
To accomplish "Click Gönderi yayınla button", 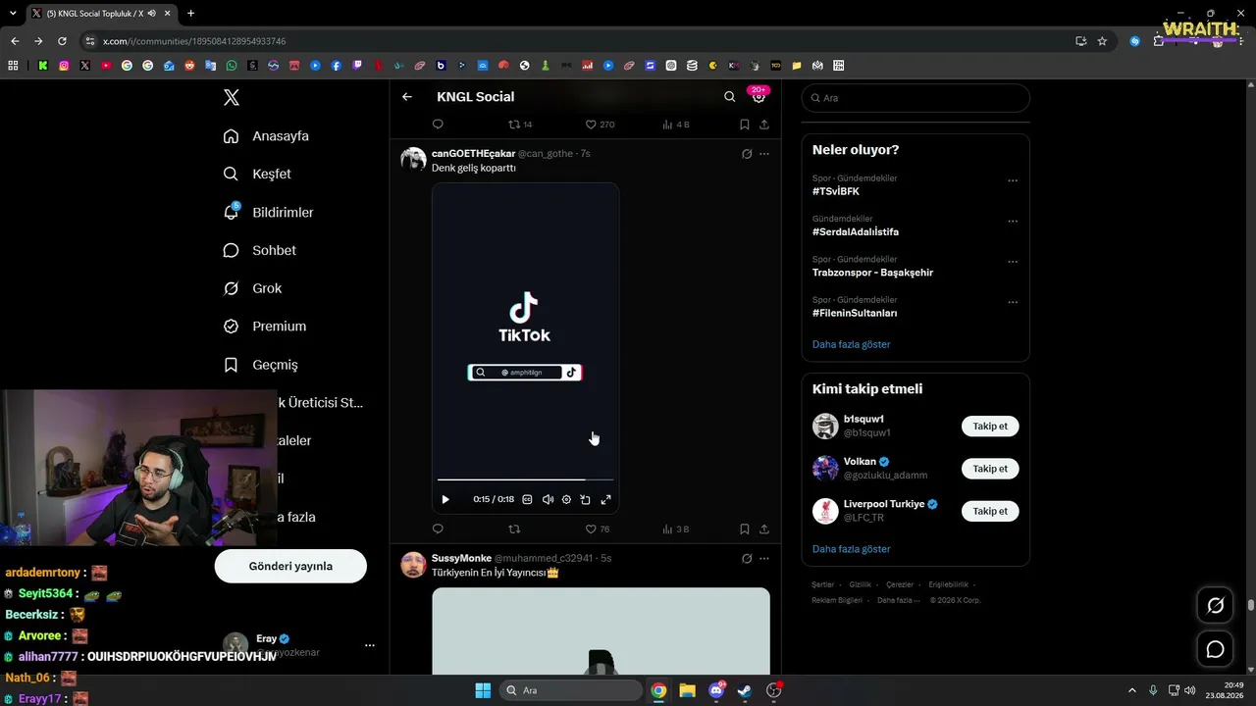I will 290,566.
